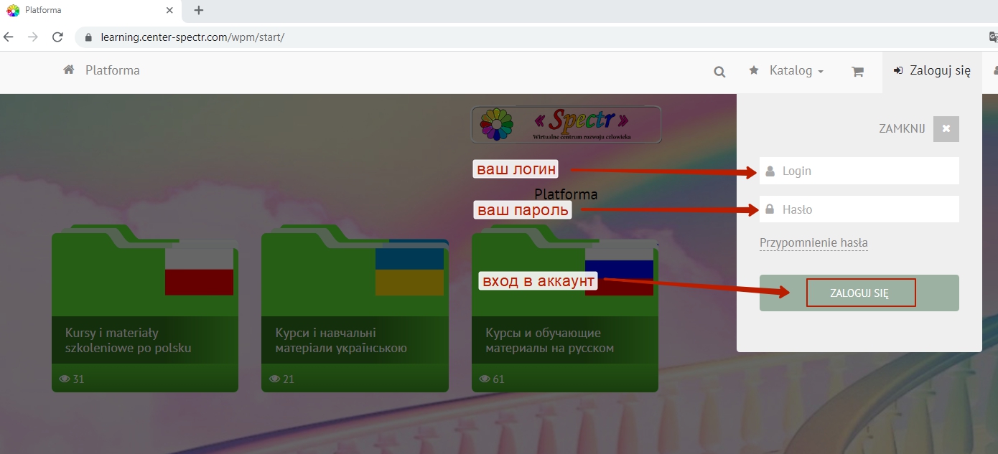Close the Platforma browser tab

point(170,11)
